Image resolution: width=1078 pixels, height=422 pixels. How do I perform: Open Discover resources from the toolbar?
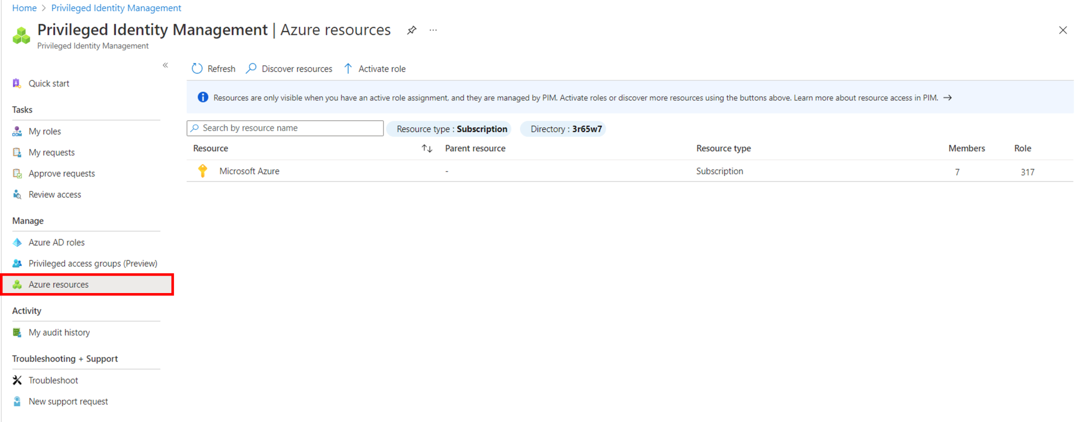click(289, 69)
